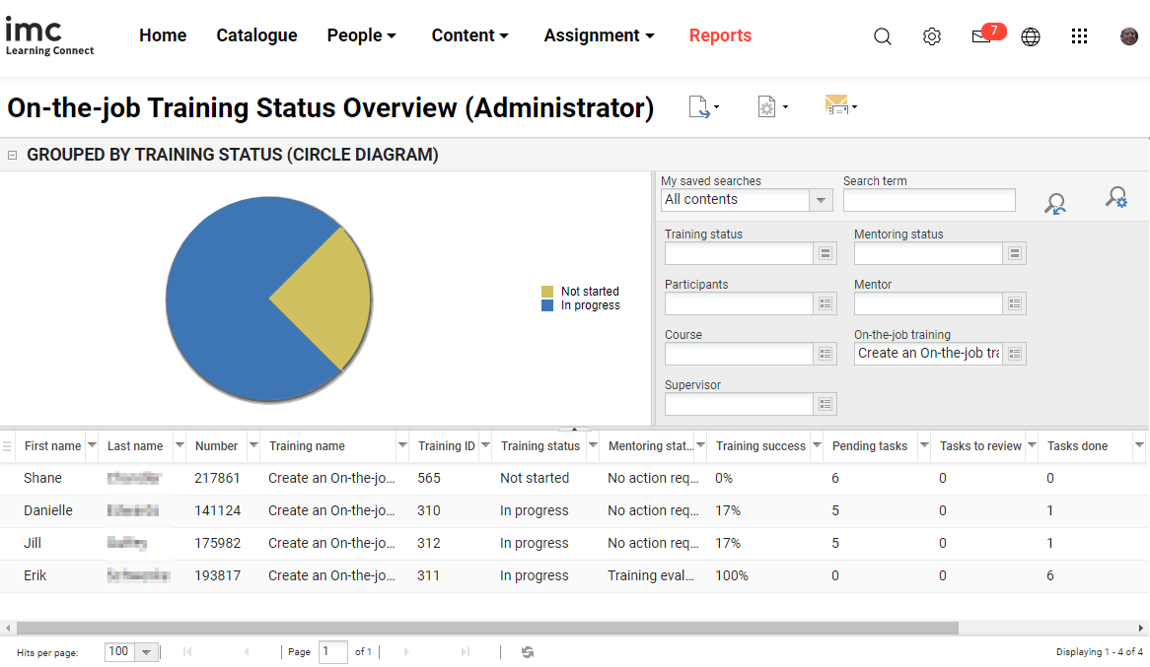
Task: Open the send report via email icon
Action: pos(837,106)
